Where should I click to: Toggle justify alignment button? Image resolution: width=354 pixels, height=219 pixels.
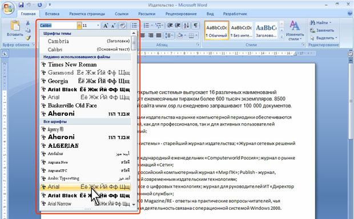(x=159, y=35)
